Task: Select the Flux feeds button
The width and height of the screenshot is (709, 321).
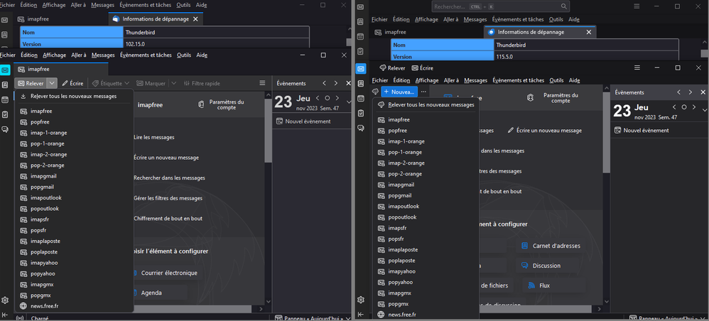Action: pos(544,285)
